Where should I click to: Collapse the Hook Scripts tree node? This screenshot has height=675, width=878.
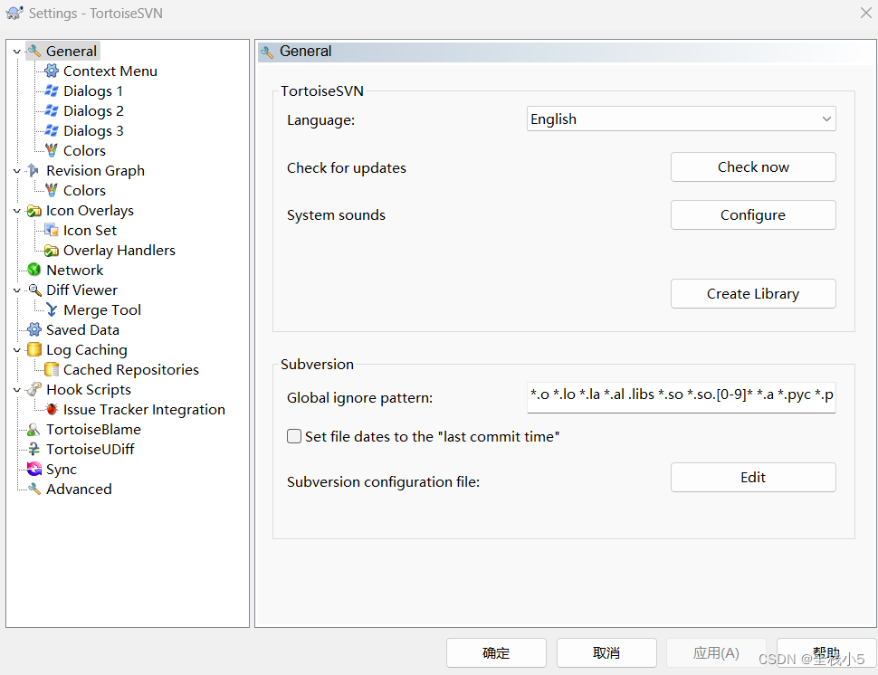(x=17, y=390)
